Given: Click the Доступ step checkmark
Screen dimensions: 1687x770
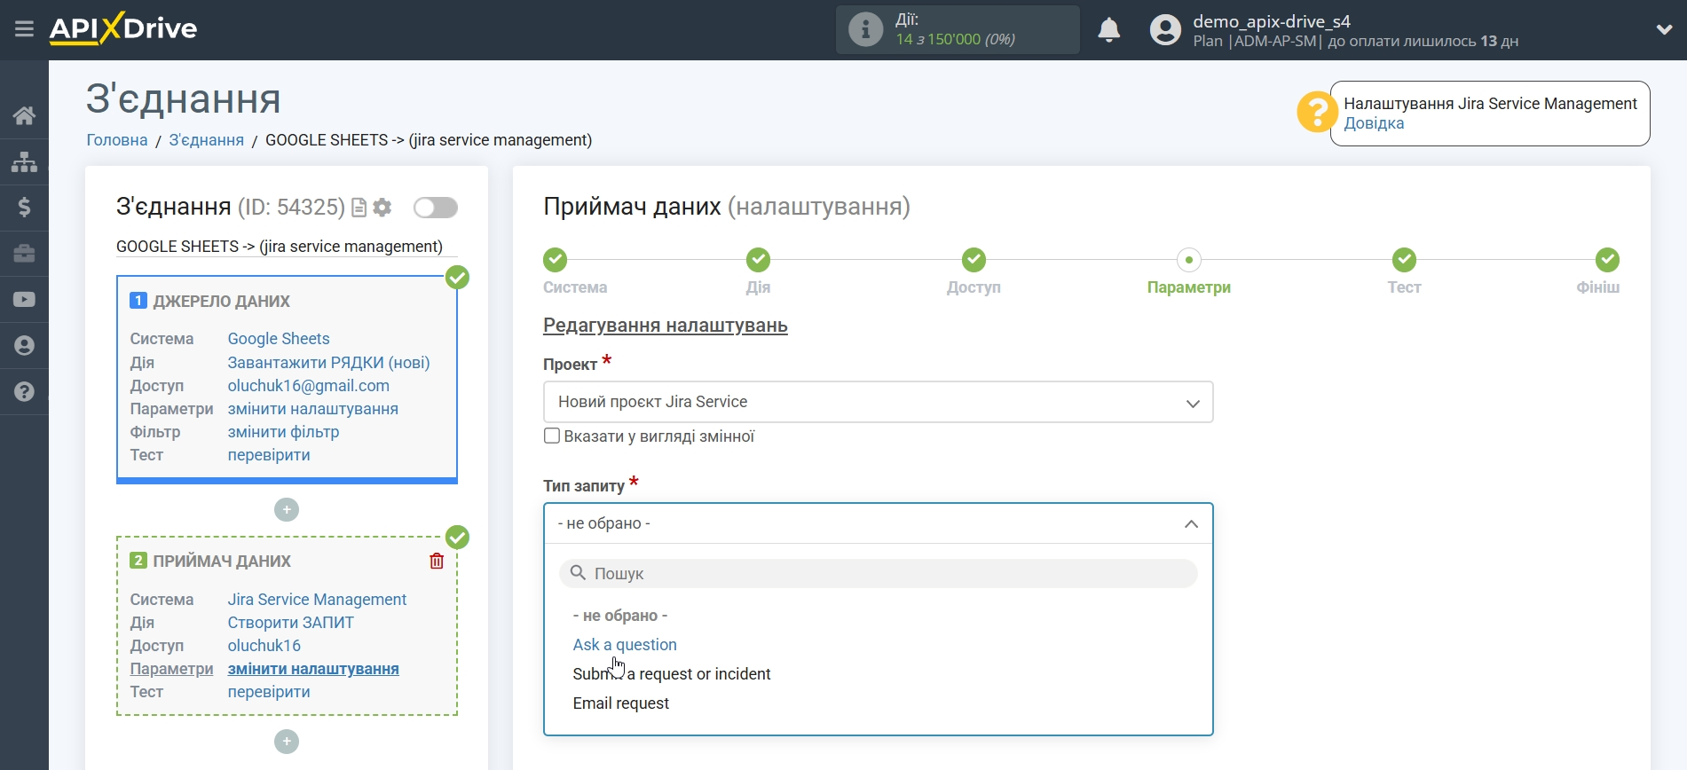Looking at the screenshot, I should pyautogui.click(x=974, y=260).
